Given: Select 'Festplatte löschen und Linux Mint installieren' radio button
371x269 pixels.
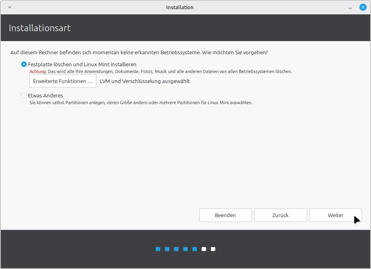Looking at the screenshot, I should [24, 64].
